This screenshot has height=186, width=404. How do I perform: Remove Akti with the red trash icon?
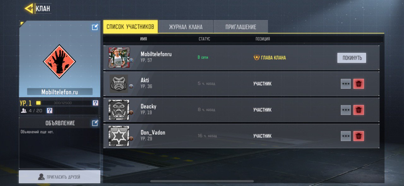(359, 84)
